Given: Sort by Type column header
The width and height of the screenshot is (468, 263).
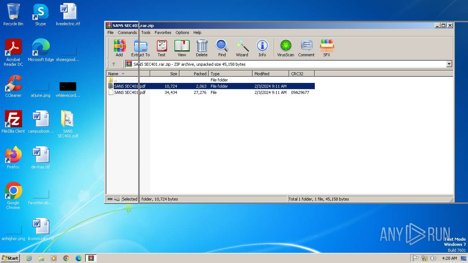Looking at the screenshot, I should click(x=230, y=74).
